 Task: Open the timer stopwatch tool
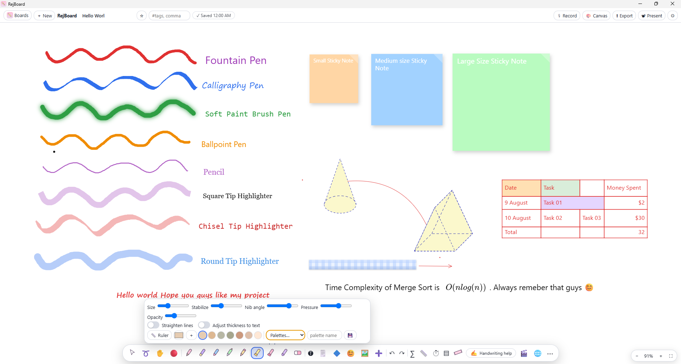pyautogui.click(x=436, y=353)
